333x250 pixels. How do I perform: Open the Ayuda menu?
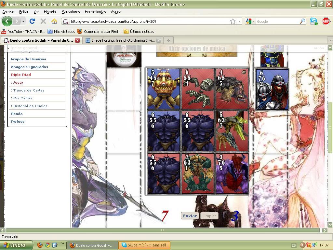[x=116, y=12]
